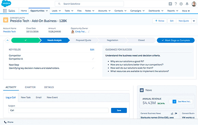Open the Presidio Tech account link
The height and width of the screenshot is (125, 198).
click(10, 31)
